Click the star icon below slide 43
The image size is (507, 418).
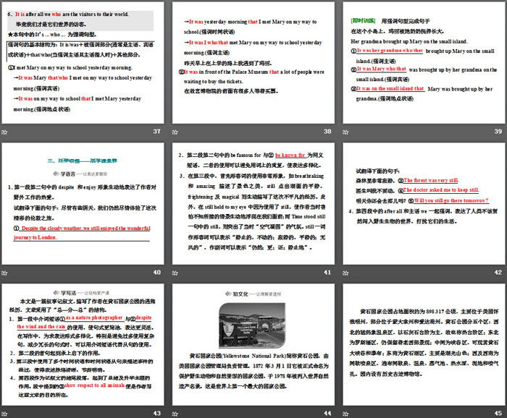(4, 414)
